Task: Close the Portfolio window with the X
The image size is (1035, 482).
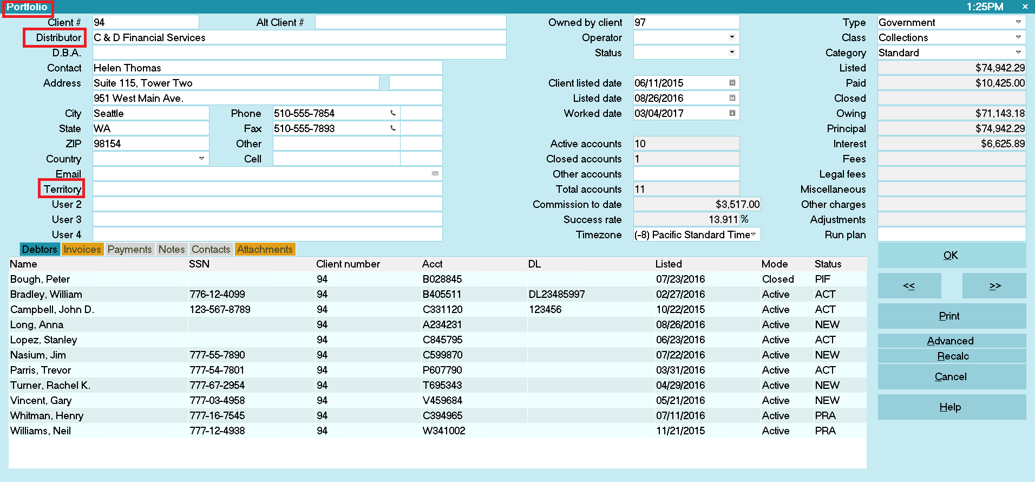Action: coord(1025,6)
